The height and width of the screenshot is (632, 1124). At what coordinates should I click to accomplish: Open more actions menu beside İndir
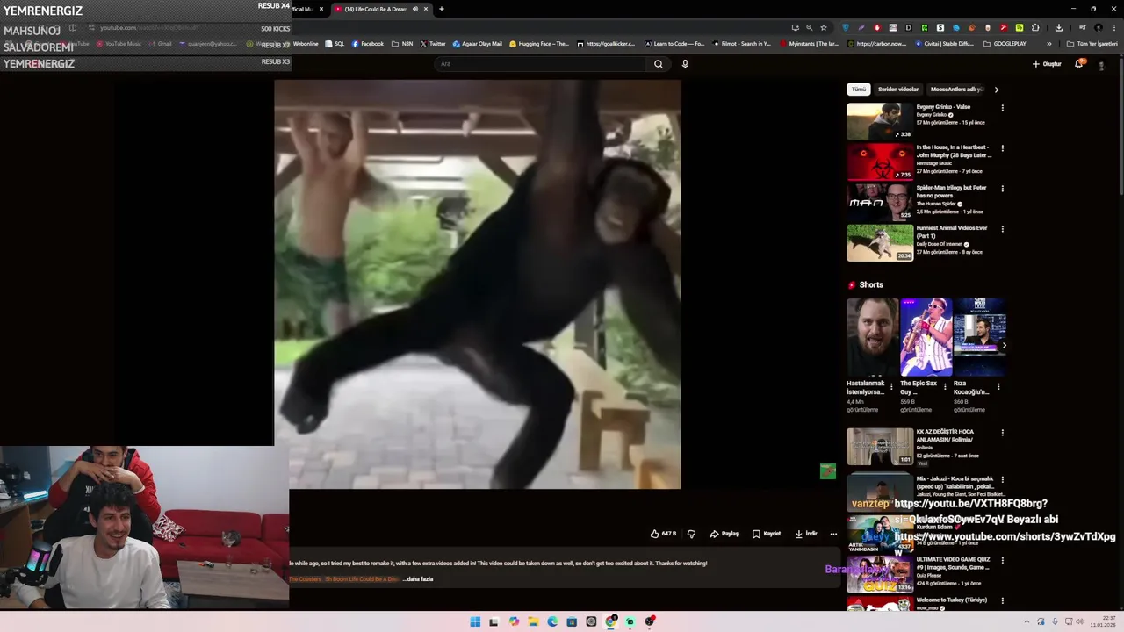[833, 534]
